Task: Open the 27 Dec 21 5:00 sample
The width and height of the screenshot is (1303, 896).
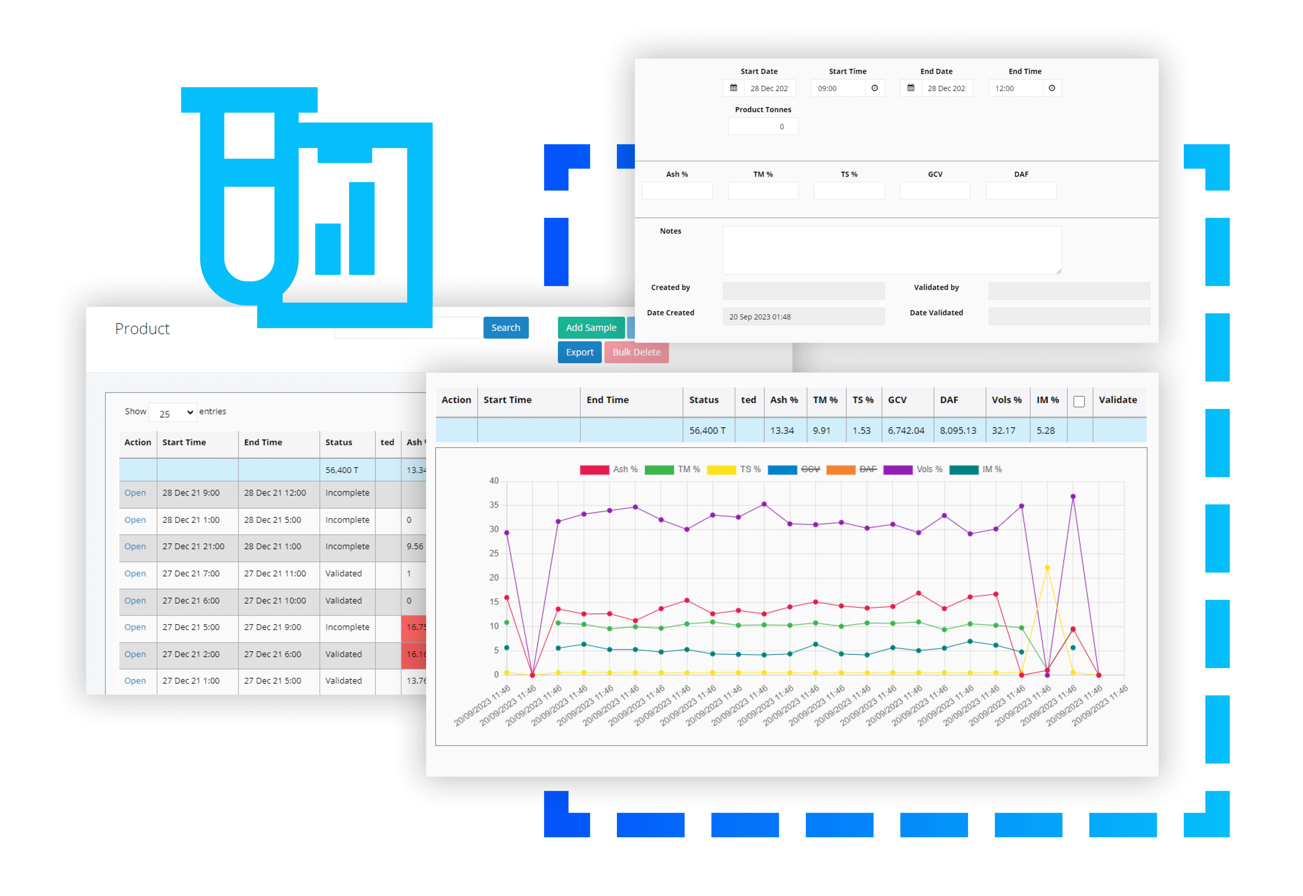Action: coord(135,627)
